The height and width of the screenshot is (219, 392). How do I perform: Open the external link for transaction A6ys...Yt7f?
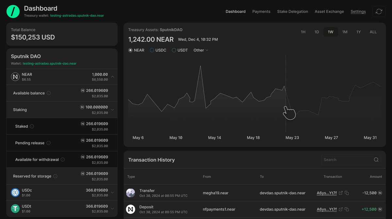click(x=341, y=193)
